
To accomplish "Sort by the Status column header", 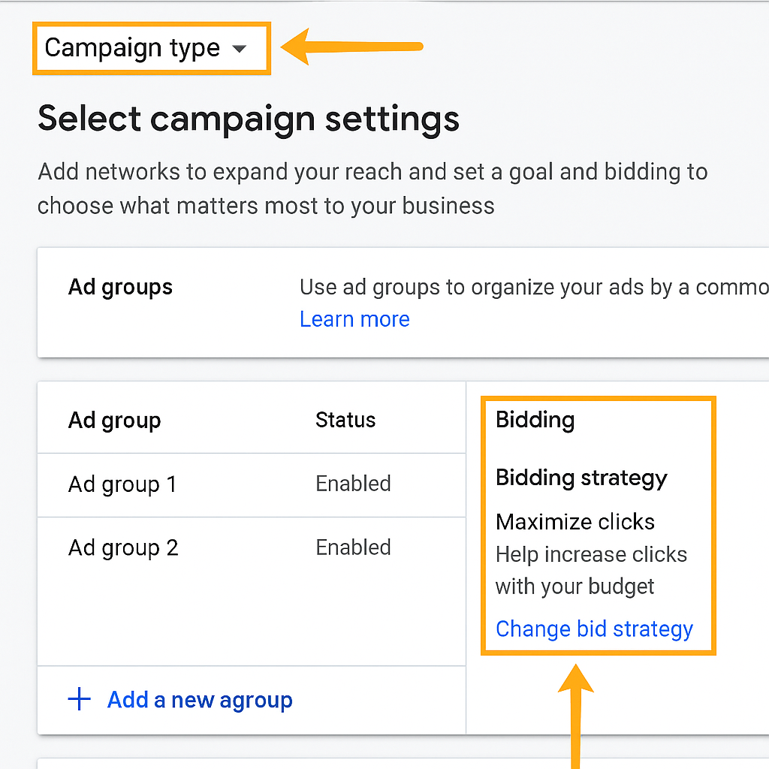I will [x=345, y=420].
